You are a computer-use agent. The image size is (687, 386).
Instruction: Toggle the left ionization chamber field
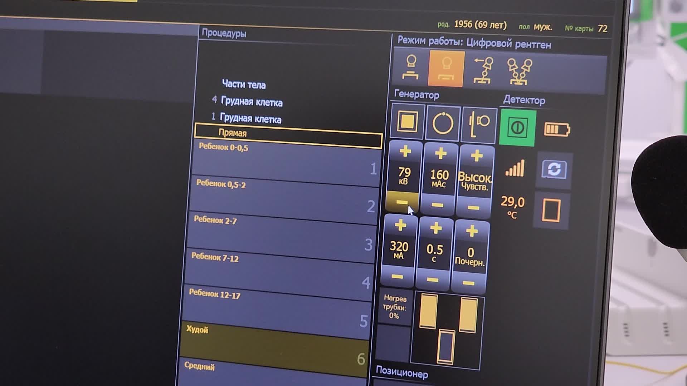(428, 311)
